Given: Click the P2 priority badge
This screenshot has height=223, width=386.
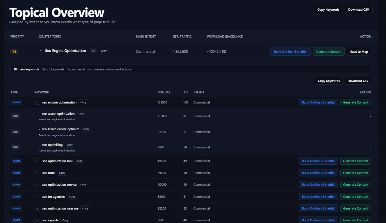Looking at the screenshot, I should pos(14,52).
